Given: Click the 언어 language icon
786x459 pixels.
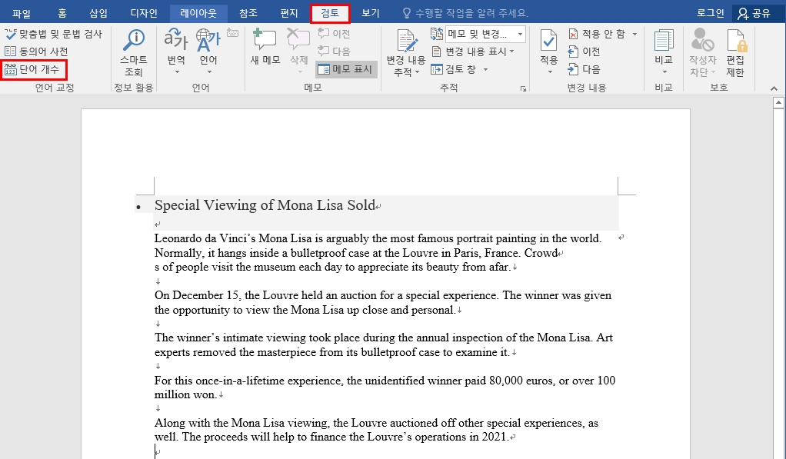Looking at the screenshot, I should 208,40.
